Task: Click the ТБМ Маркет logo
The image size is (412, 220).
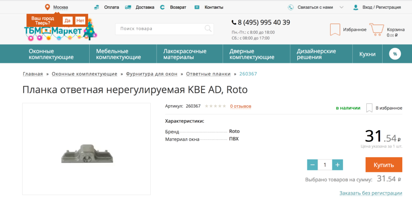Action: tap(60, 31)
